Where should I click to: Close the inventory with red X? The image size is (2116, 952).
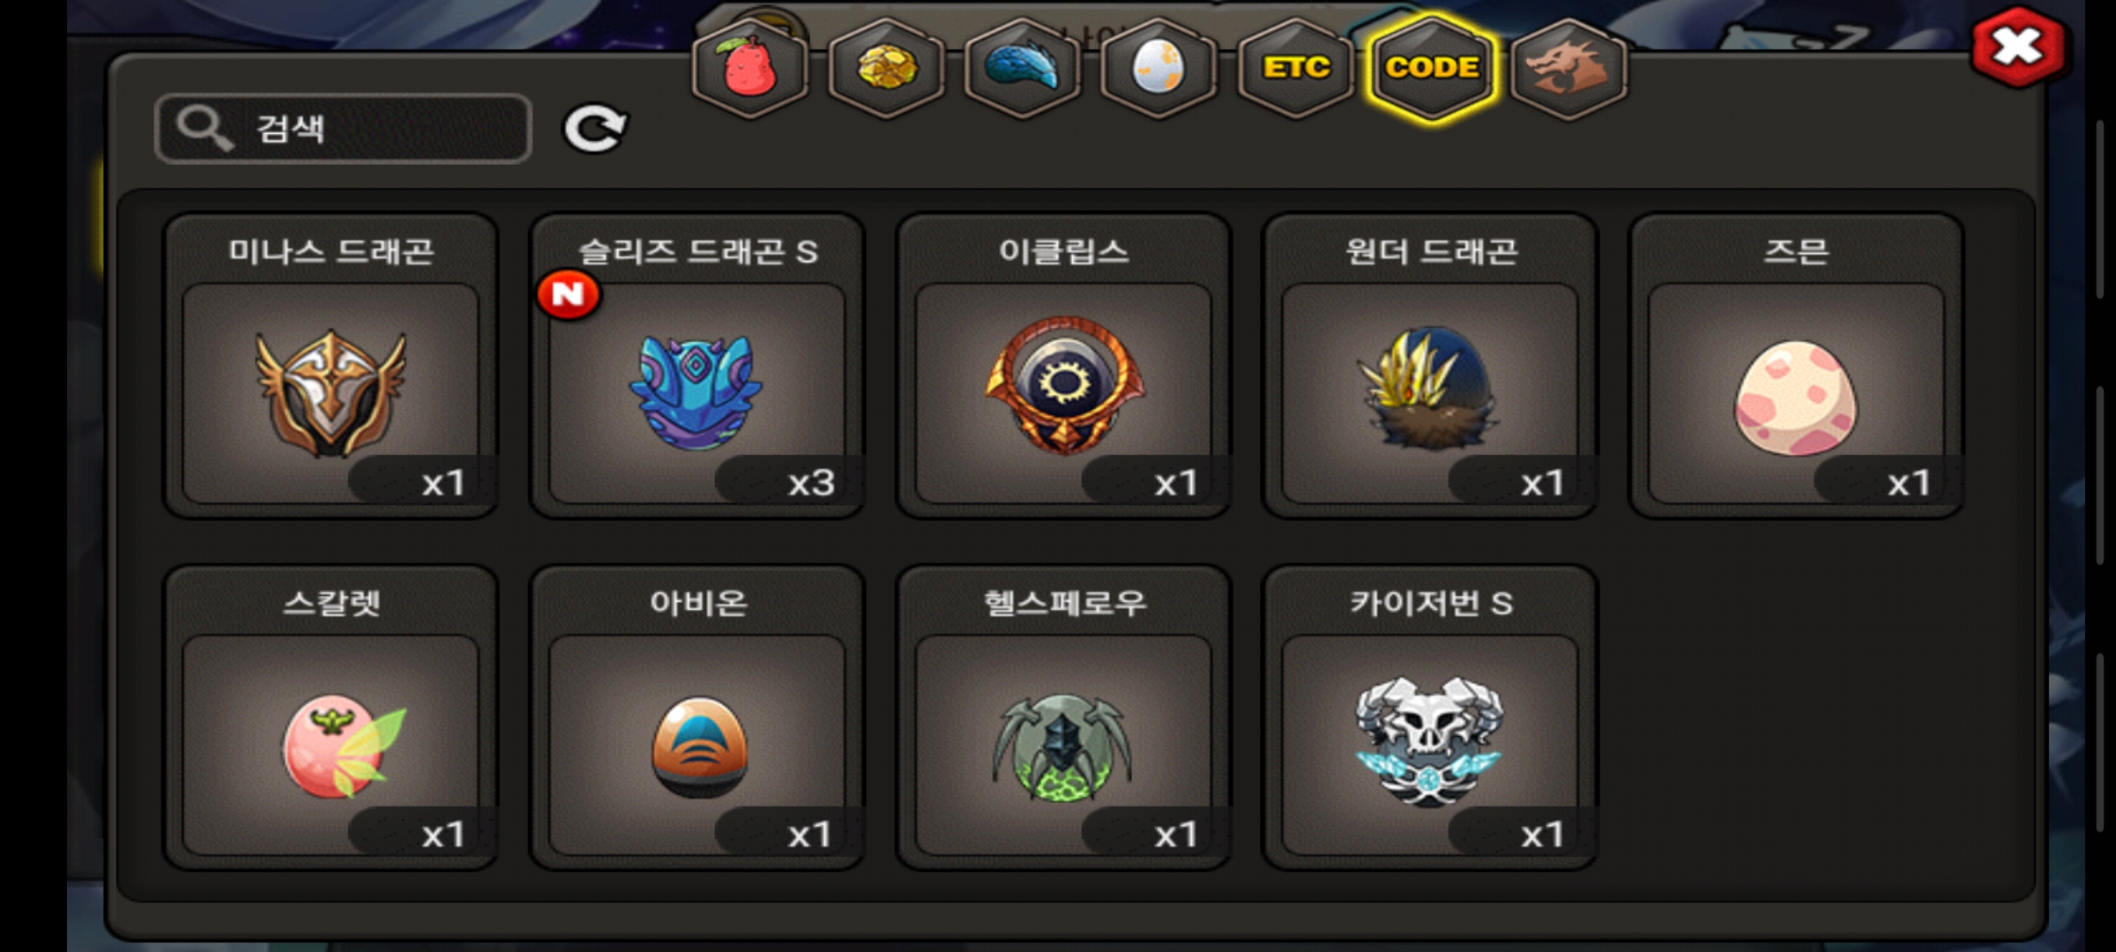[2017, 48]
